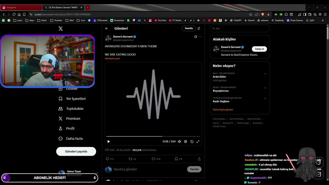Repost the Doom's Servant post
The image size is (329, 185).
[132, 159]
